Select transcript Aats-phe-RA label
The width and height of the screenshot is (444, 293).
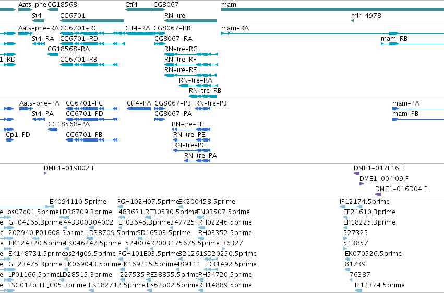[39, 28]
